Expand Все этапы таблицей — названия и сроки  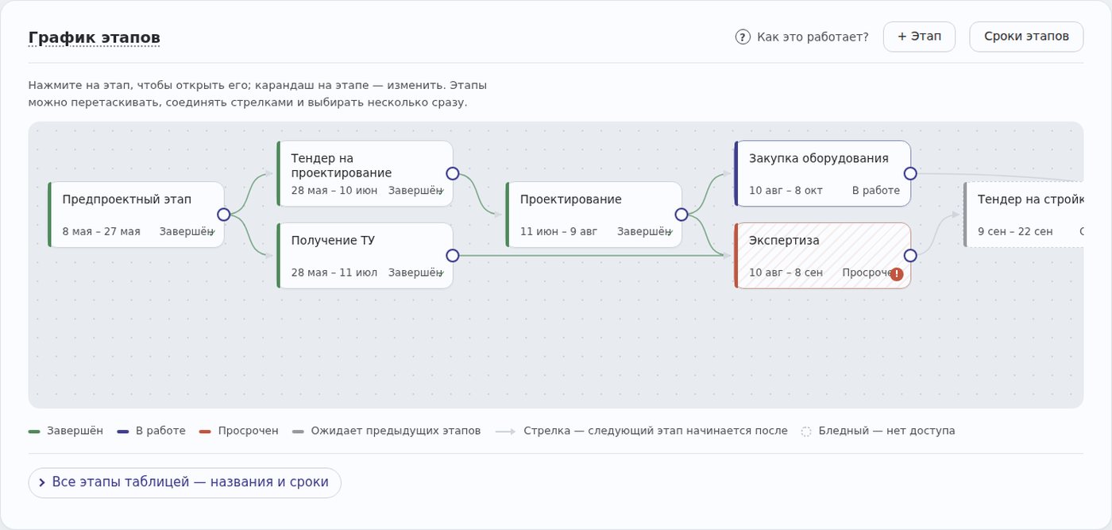(184, 483)
